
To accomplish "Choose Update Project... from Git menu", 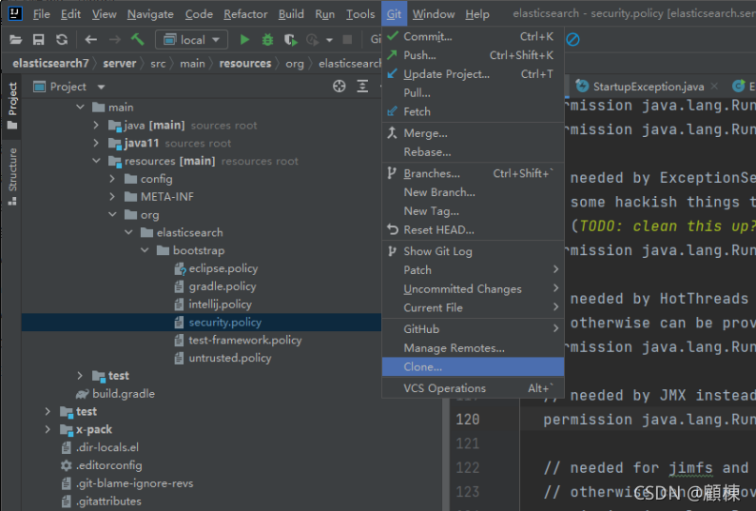I will point(473,74).
